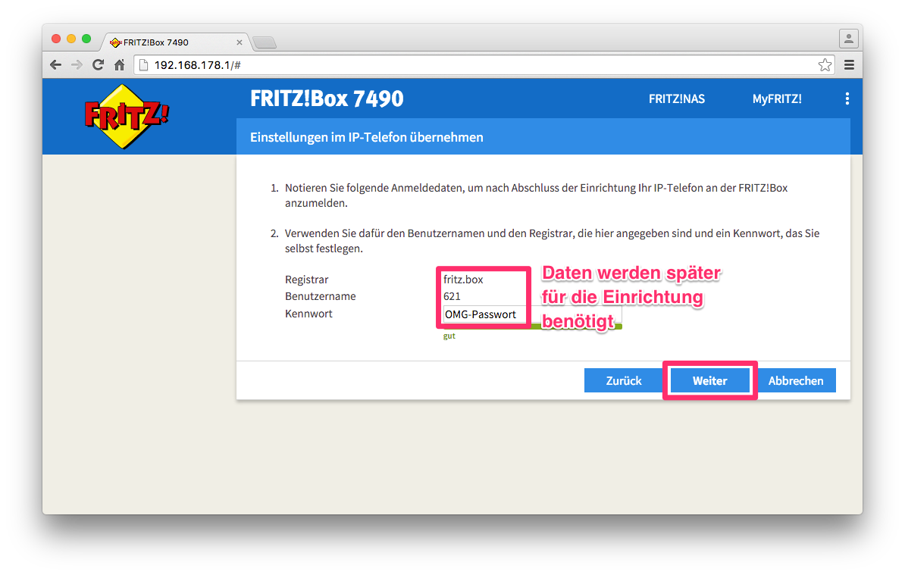Click the page info icon in address bar

(x=144, y=65)
